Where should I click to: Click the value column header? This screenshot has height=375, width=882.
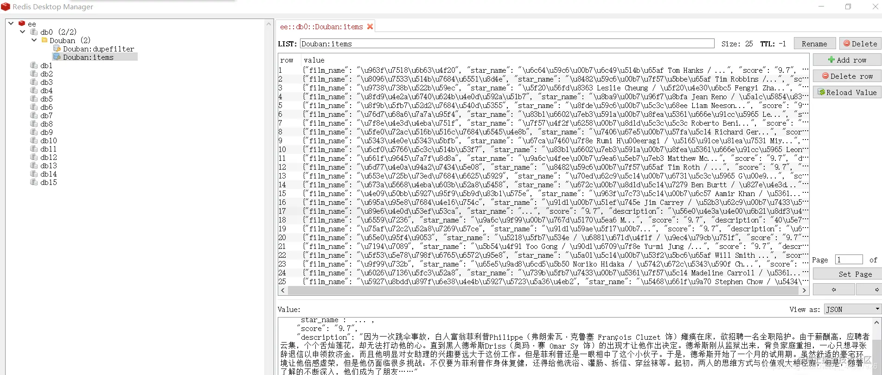pyautogui.click(x=314, y=60)
